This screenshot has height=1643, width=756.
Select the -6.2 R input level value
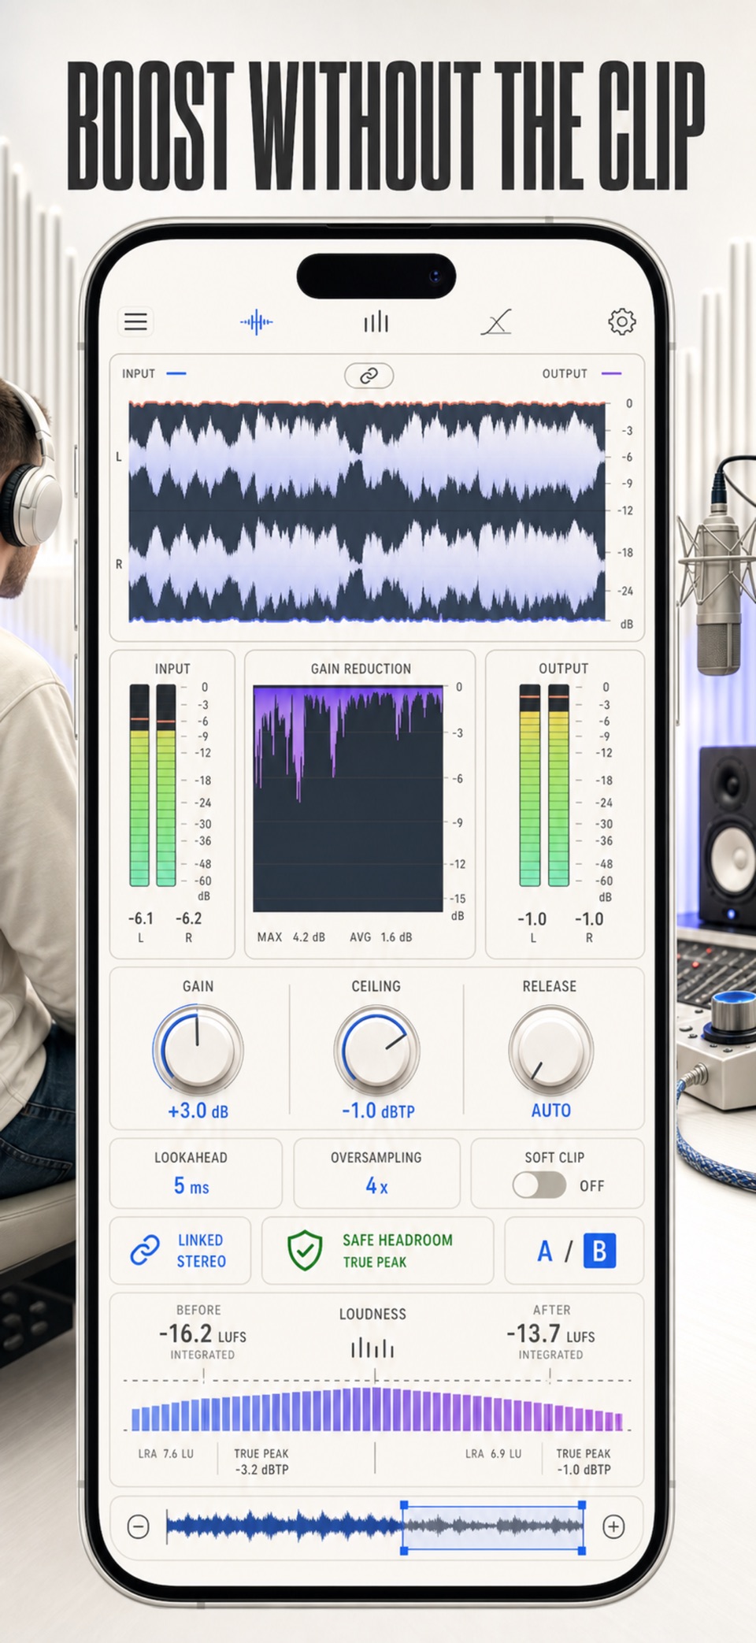click(188, 918)
